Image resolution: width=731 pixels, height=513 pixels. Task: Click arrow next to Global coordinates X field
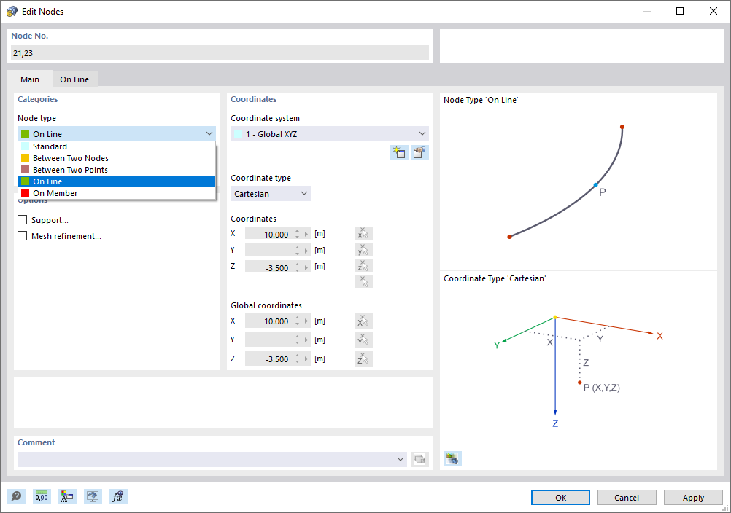[x=306, y=321]
